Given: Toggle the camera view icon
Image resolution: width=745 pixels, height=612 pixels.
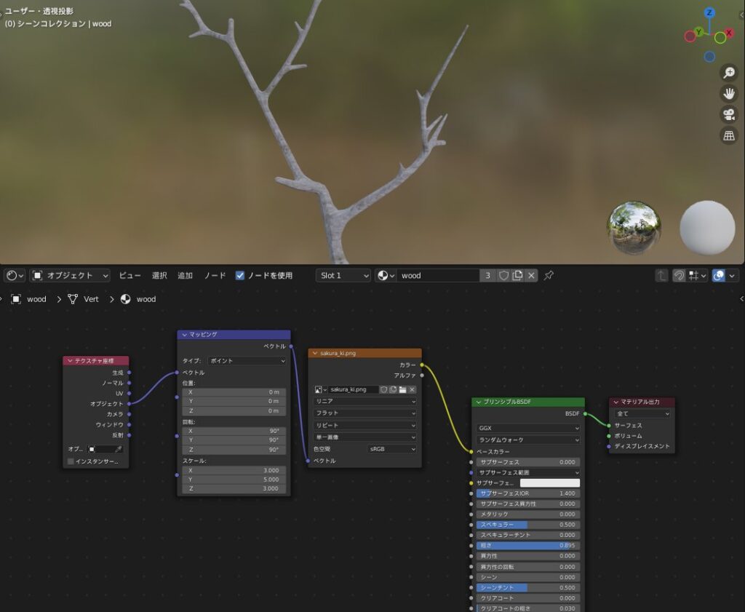Looking at the screenshot, I should tap(728, 114).
